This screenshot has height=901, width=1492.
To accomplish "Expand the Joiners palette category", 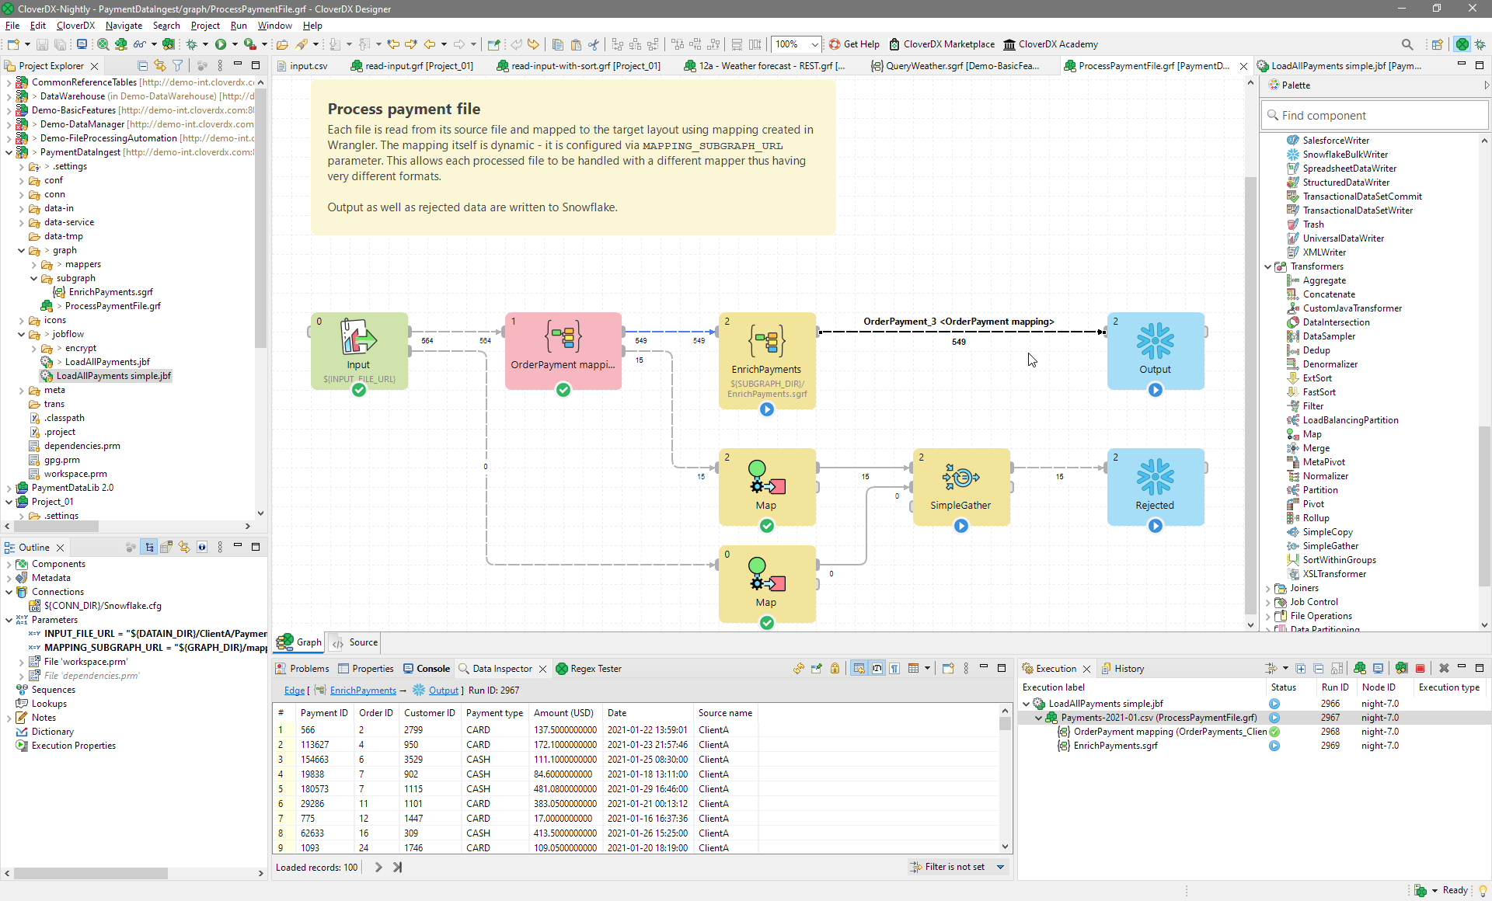I will tap(1268, 588).
